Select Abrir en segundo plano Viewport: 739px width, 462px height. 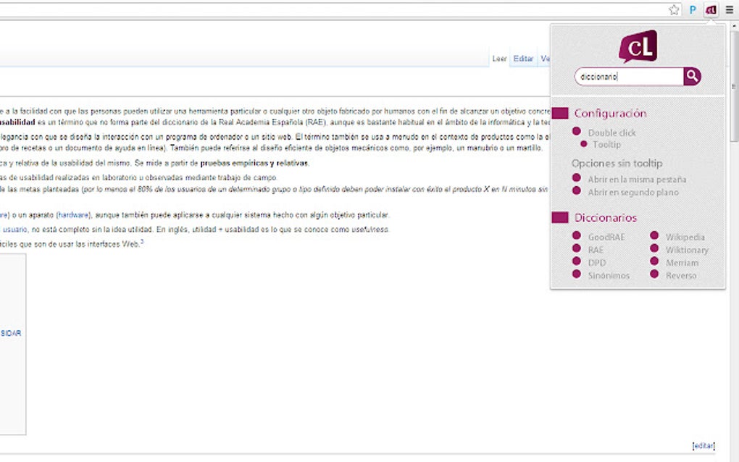pos(577,190)
